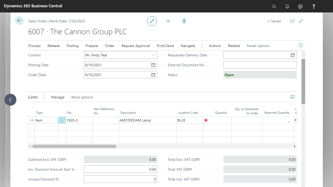Screen dimensions: 333x187
Task: Expand the Lines part to full view
Action: [x=293, y=97]
